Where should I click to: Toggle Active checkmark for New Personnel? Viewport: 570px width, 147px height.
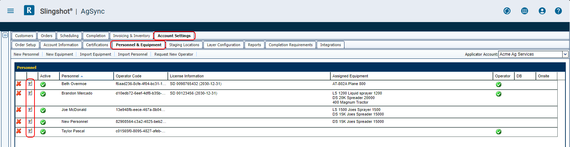click(43, 122)
